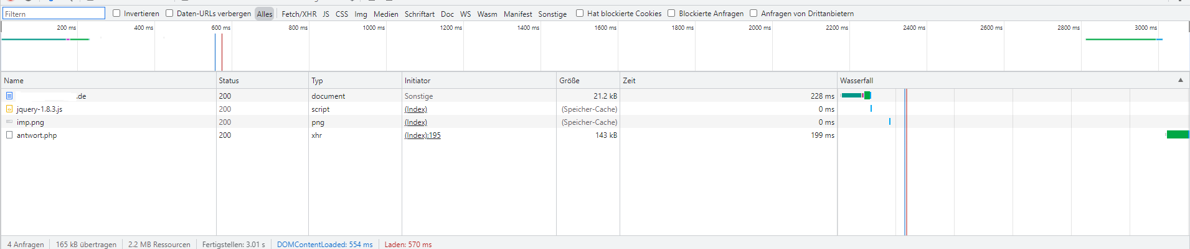The image size is (1190, 249).
Task: Filter requests by JS type
Action: (x=326, y=14)
